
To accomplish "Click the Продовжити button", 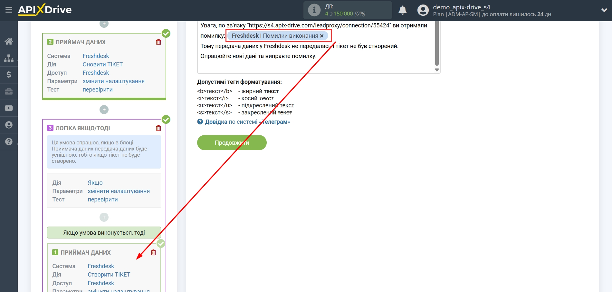I will point(232,142).
